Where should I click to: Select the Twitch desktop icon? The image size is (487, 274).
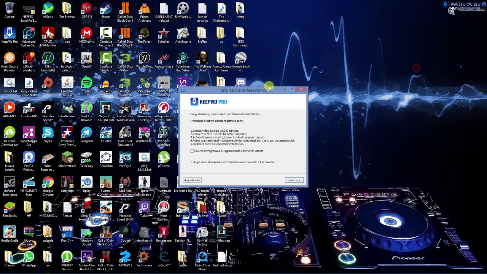pyautogui.click(x=144, y=207)
